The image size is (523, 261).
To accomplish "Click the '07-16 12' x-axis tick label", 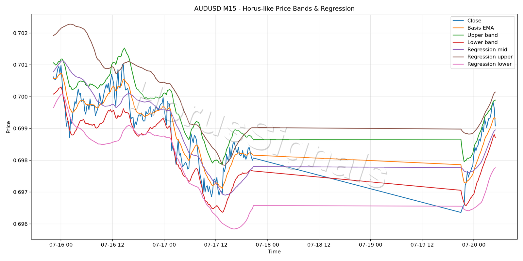I will point(112,245).
